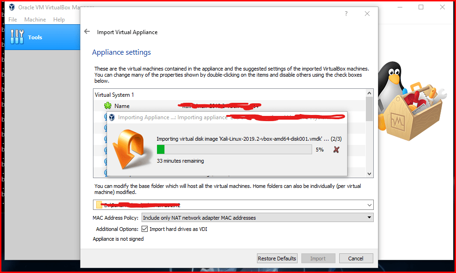
Task: Click the Appliance settings heading
Action: point(121,52)
